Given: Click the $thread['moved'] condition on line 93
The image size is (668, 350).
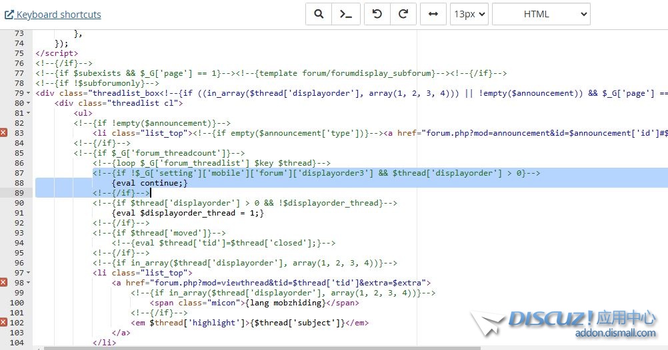Looking at the screenshot, I should pos(159,233).
